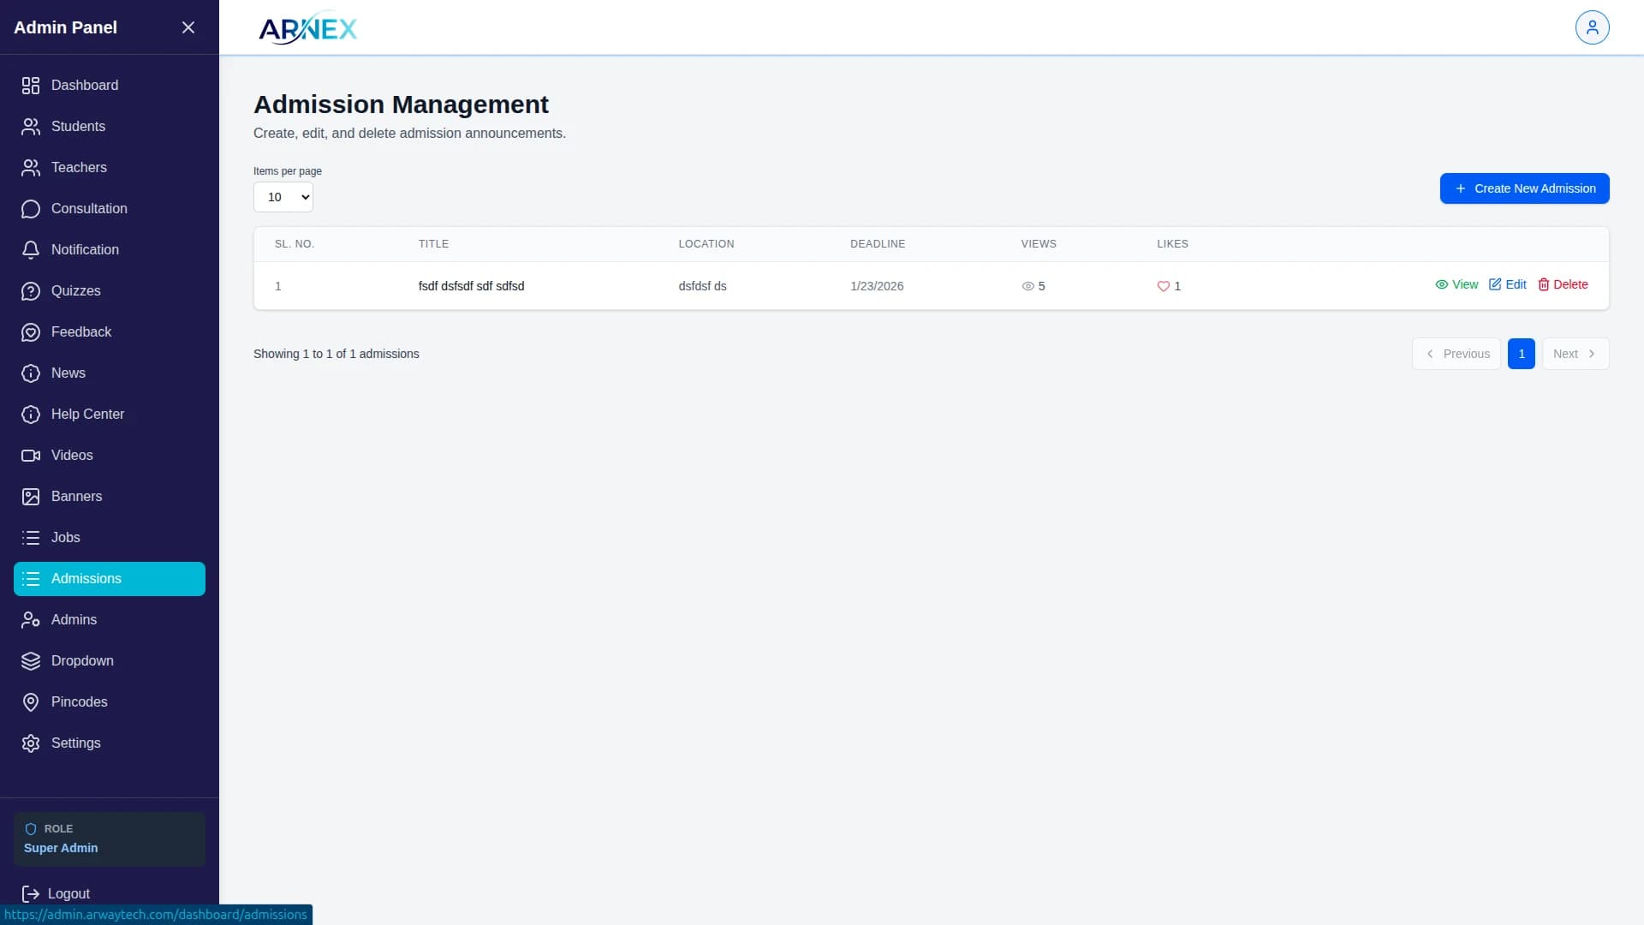Close the Admin Panel sidebar
Viewport: 1644px width, 925px height.
click(188, 27)
